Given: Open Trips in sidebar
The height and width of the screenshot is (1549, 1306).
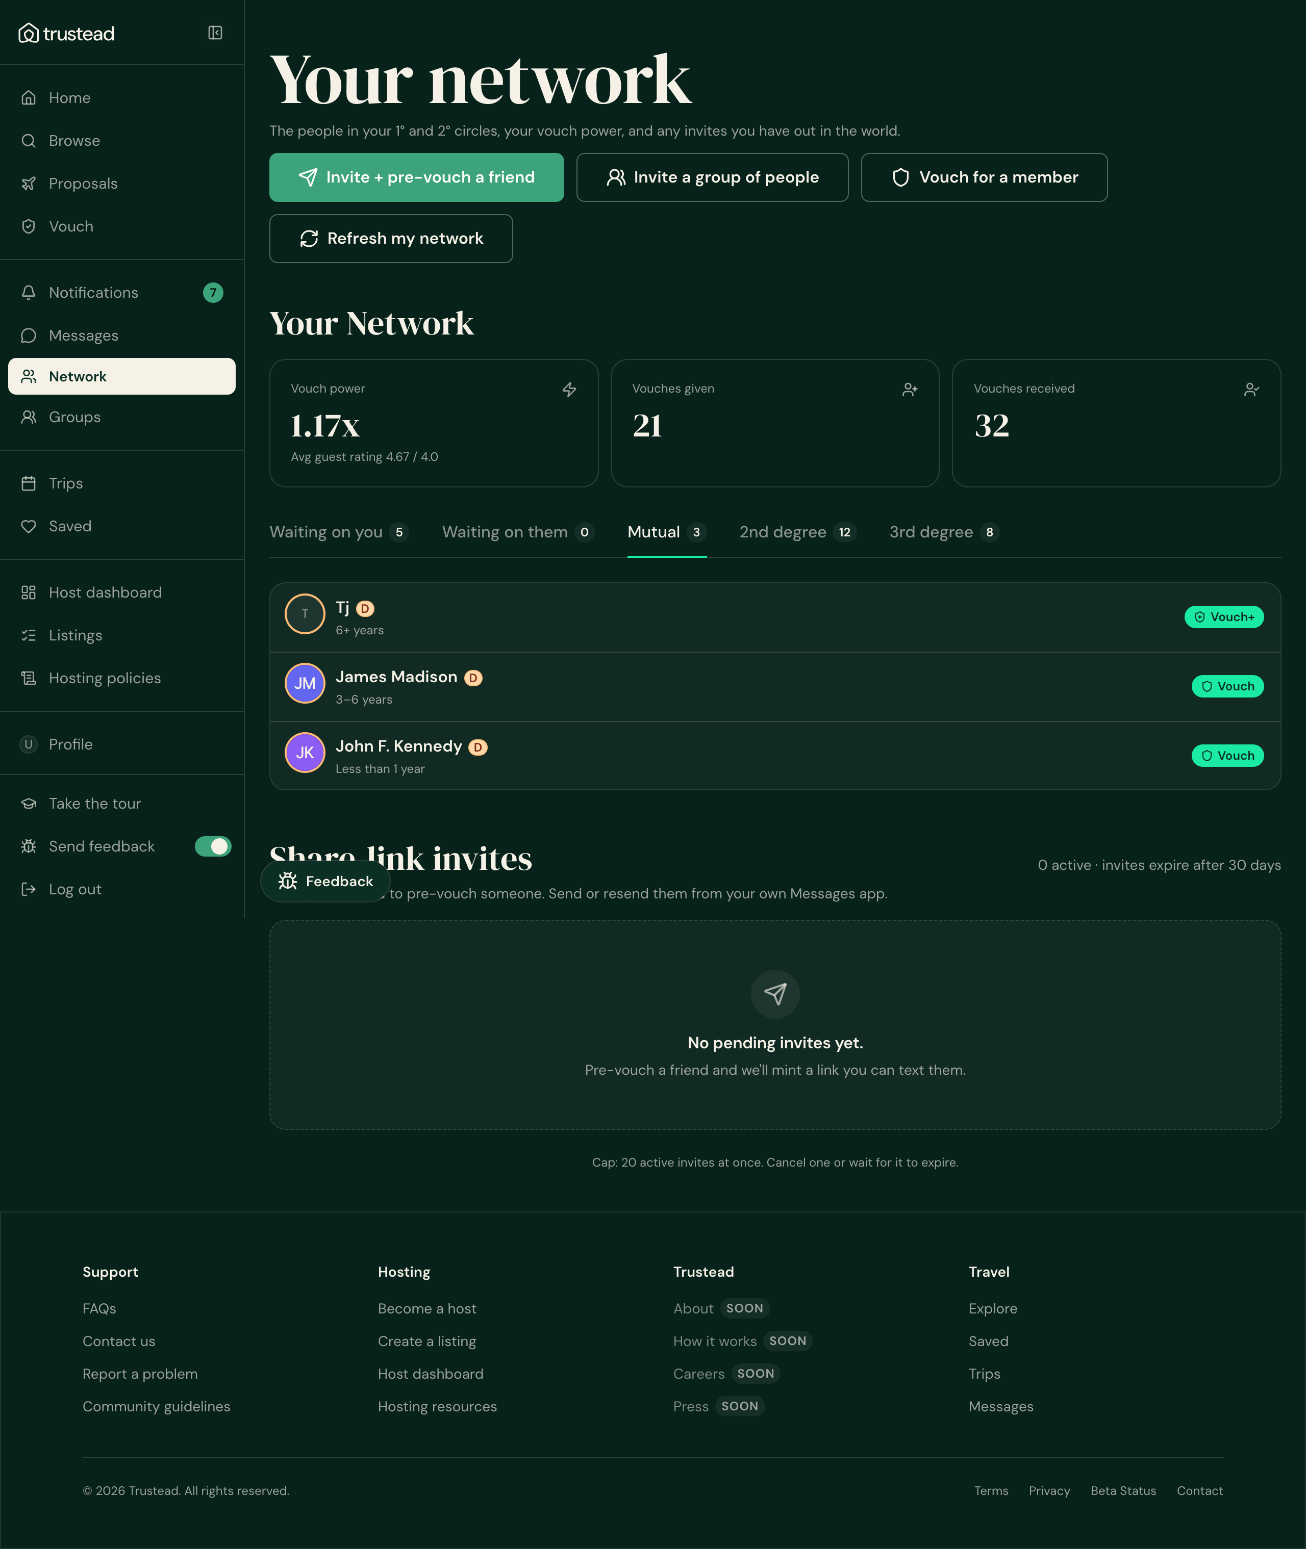Looking at the screenshot, I should (x=122, y=483).
